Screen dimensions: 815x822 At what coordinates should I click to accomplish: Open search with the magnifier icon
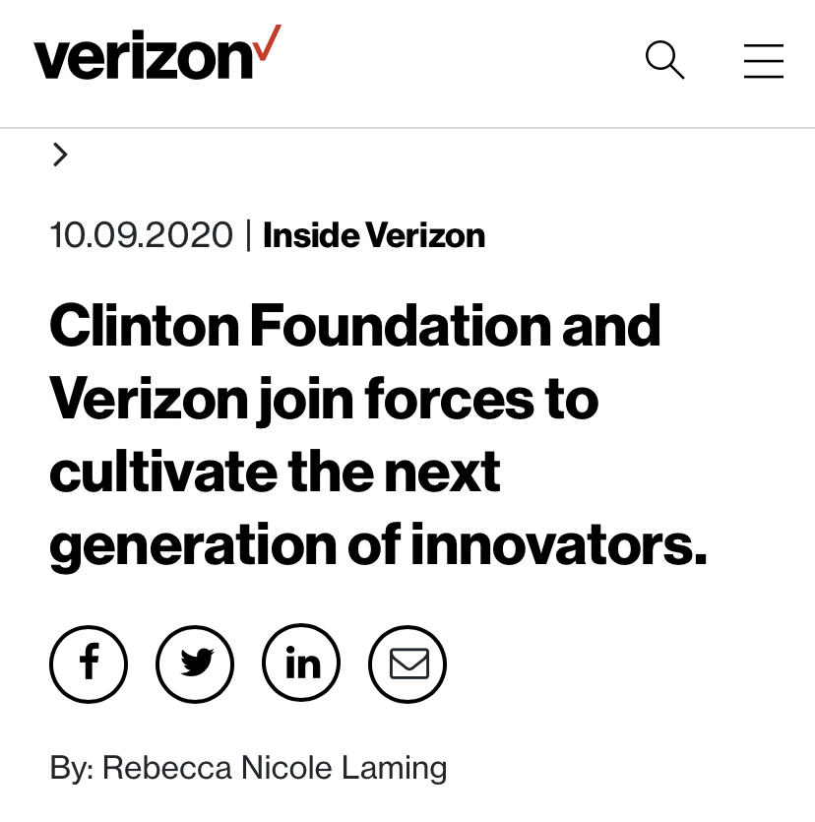tap(664, 61)
